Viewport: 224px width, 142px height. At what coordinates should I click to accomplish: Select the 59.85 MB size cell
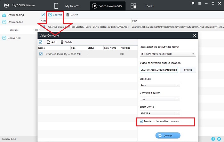coord(76,54)
